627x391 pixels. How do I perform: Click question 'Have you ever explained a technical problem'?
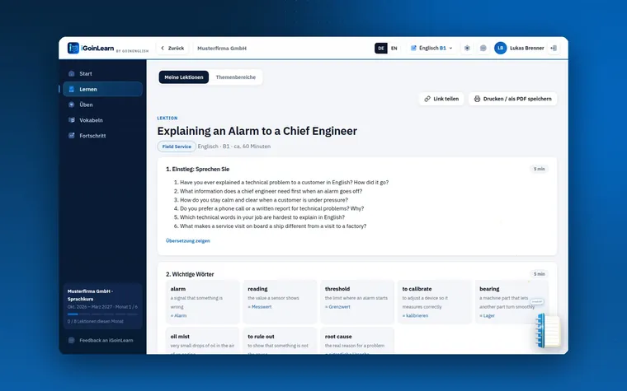(284, 183)
